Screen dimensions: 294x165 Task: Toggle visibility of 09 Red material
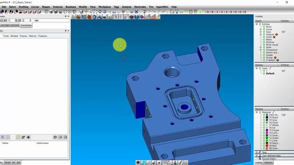pyautogui.click(x=264, y=146)
